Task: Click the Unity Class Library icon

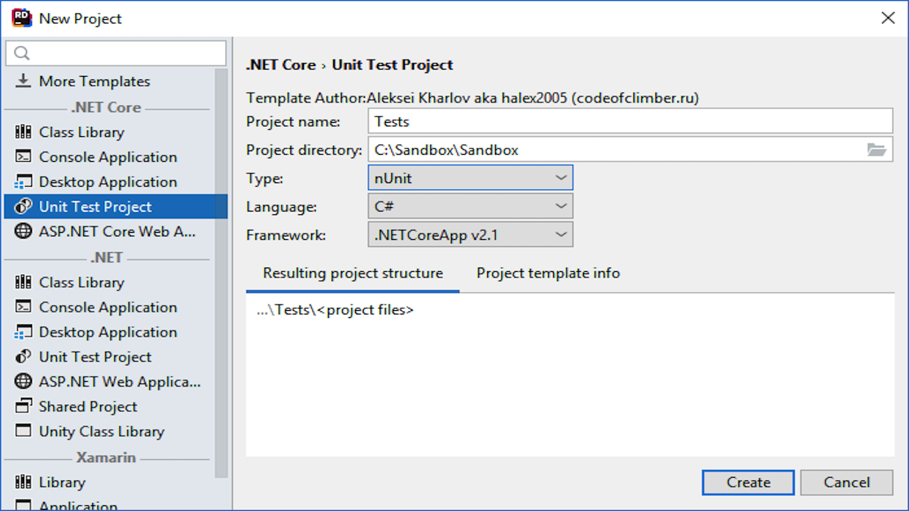Action: coord(23,432)
